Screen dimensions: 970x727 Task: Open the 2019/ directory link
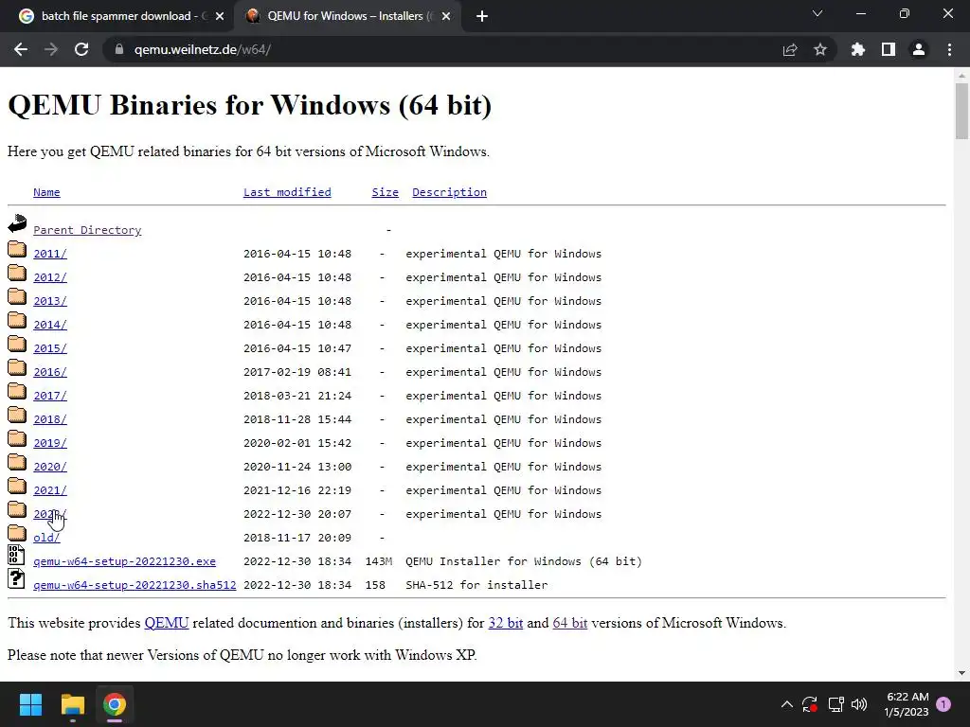[50, 443]
